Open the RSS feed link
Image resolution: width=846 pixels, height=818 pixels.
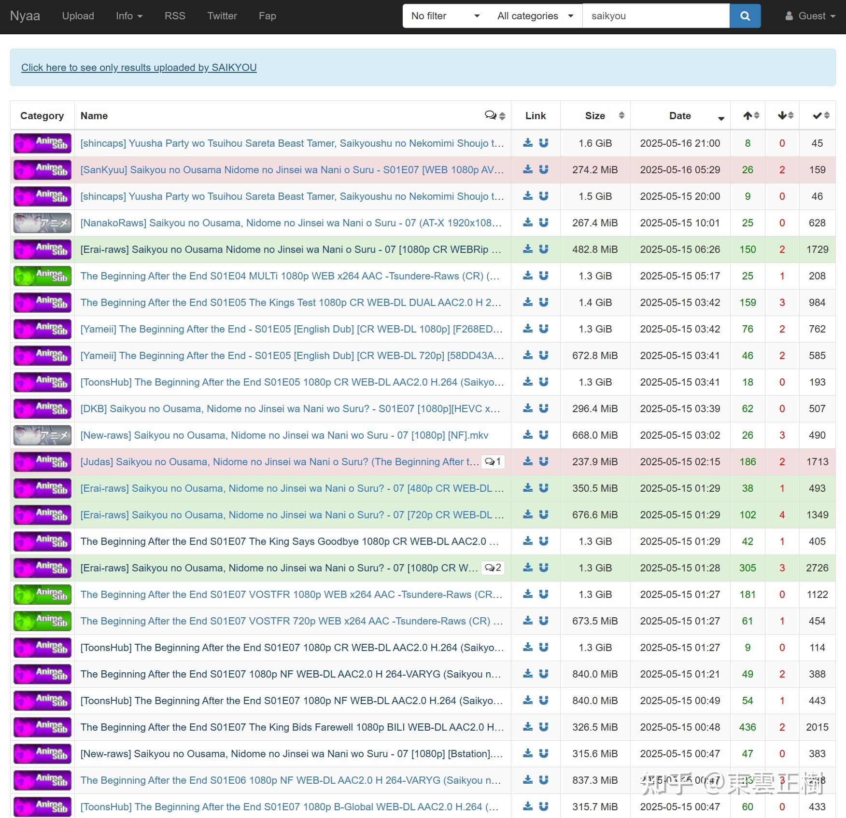pos(175,16)
